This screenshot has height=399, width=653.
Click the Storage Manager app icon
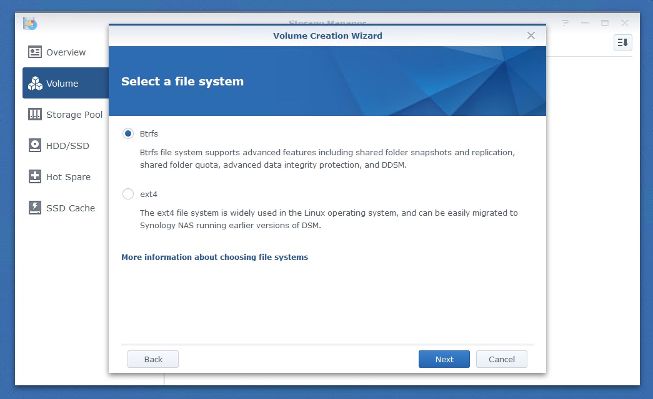pos(30,24)
